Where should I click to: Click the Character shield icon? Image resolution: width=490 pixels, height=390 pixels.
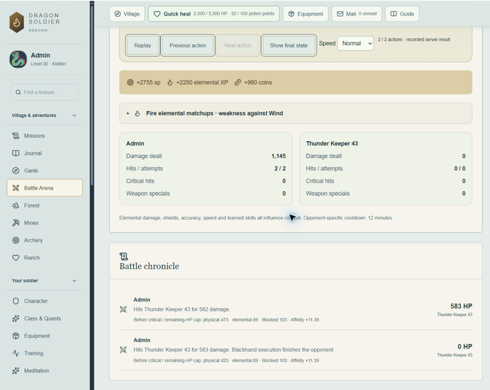point(16,301)
